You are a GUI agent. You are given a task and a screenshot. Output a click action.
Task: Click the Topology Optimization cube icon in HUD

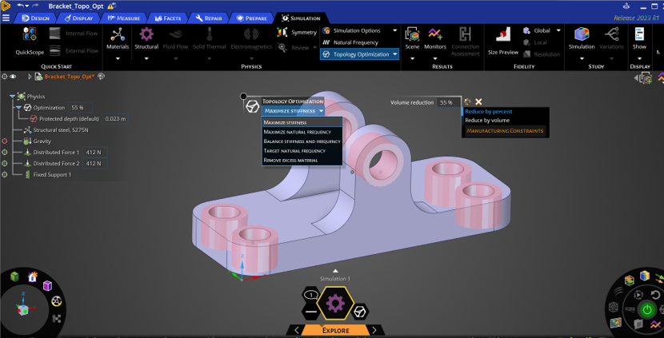[252, 106]
